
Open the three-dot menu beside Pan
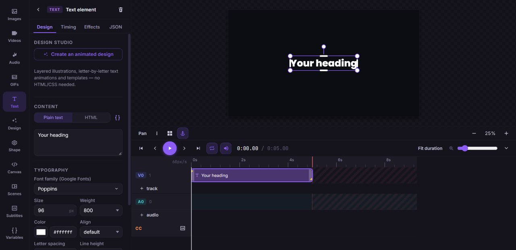(157, 133)
